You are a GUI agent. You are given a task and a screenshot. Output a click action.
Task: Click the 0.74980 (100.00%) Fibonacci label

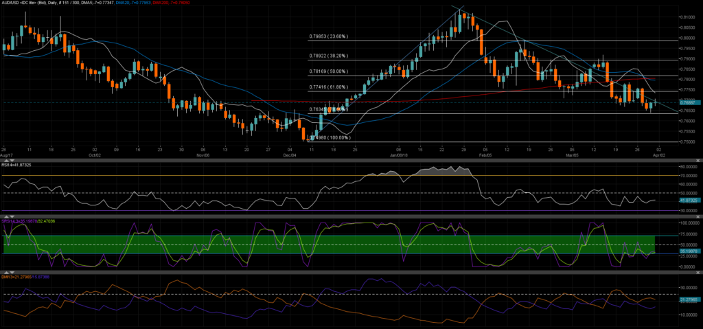click(x=332, y=138)
